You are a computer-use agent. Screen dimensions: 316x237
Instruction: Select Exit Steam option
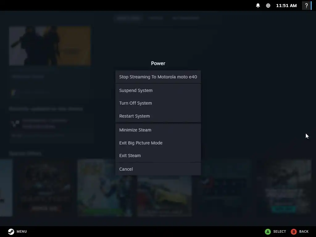pyautogui.click(x=158, y=156)
